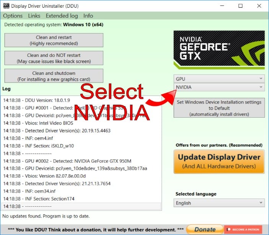The height and width of the screenshot is (235, 269).
Task: Click the Become a Patron button
Action: pyautogui.click(x=243, y=229)
